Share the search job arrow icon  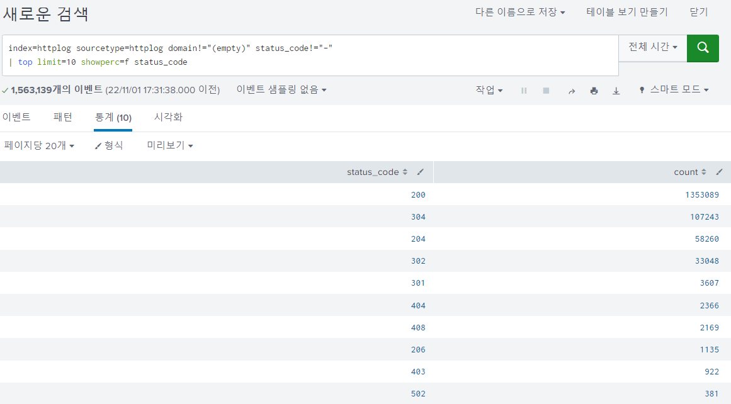pyautogui.click(x=572, y=91)
